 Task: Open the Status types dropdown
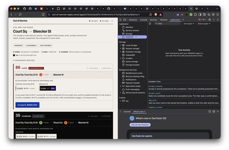[x=204, y=24]
